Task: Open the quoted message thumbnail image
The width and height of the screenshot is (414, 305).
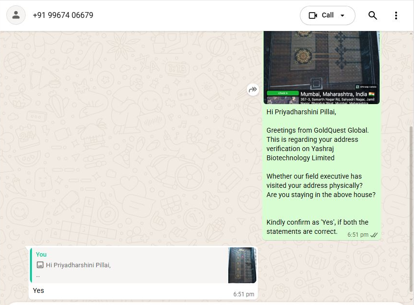Action: pos(242,265)
